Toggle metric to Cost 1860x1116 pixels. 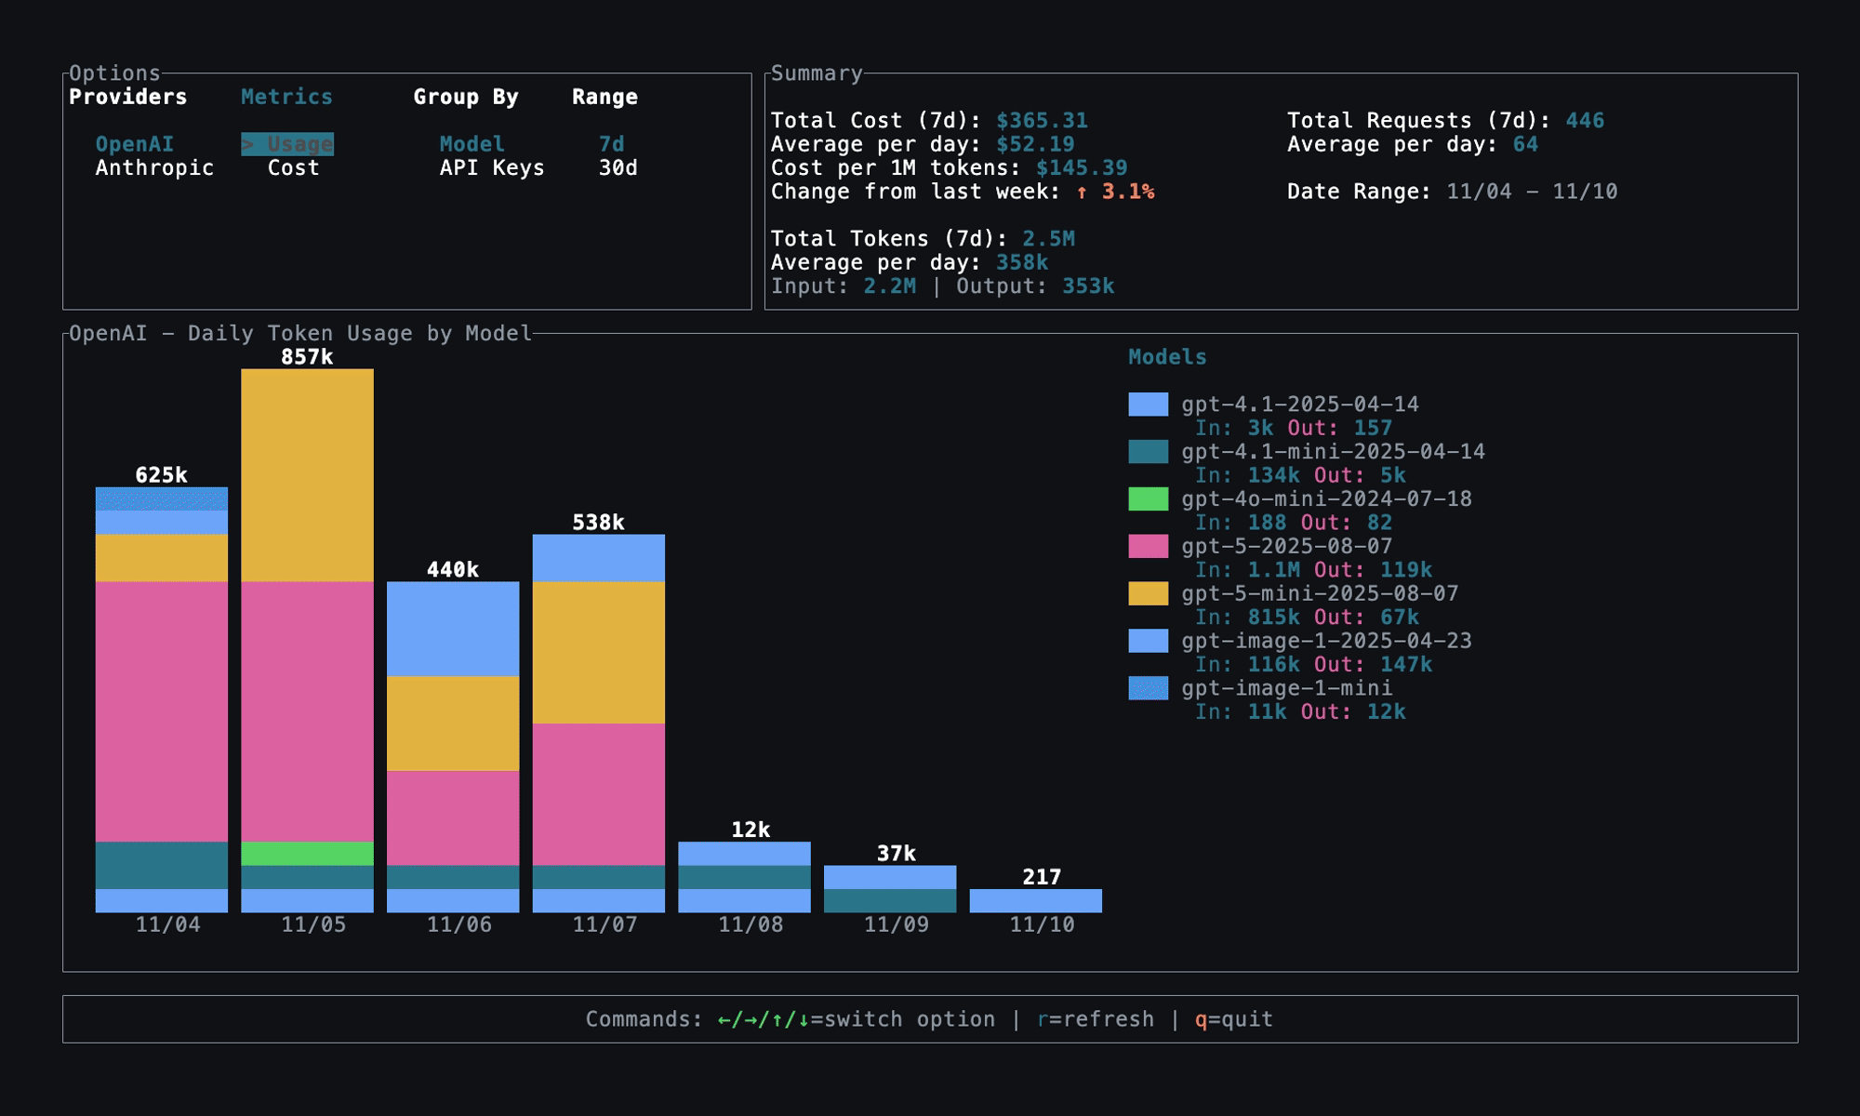293,168
